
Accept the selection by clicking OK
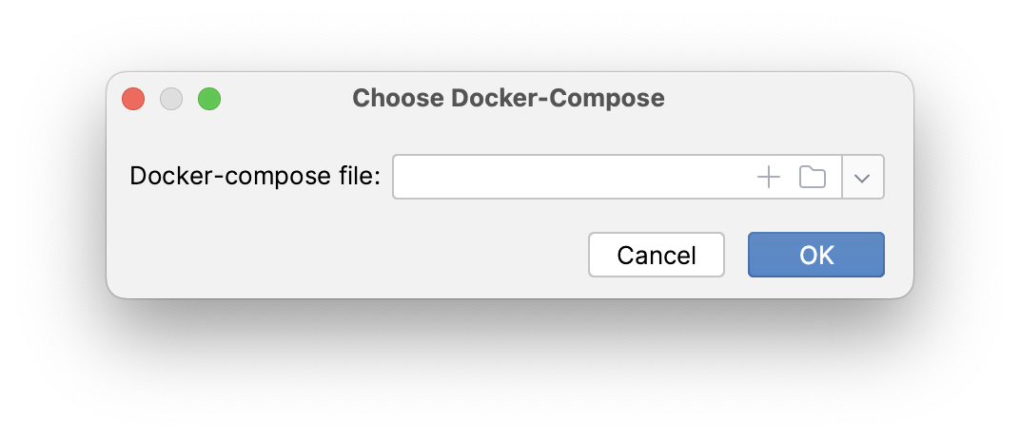coord(816,255)
